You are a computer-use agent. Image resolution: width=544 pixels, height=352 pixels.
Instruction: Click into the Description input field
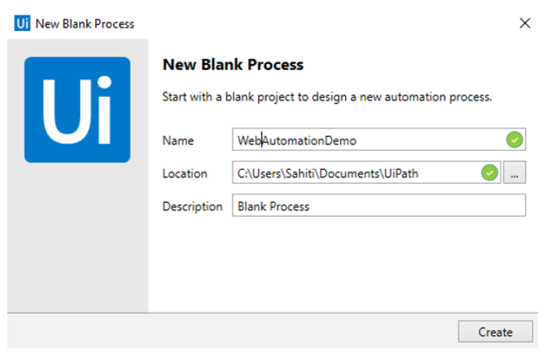coord(379,206)
